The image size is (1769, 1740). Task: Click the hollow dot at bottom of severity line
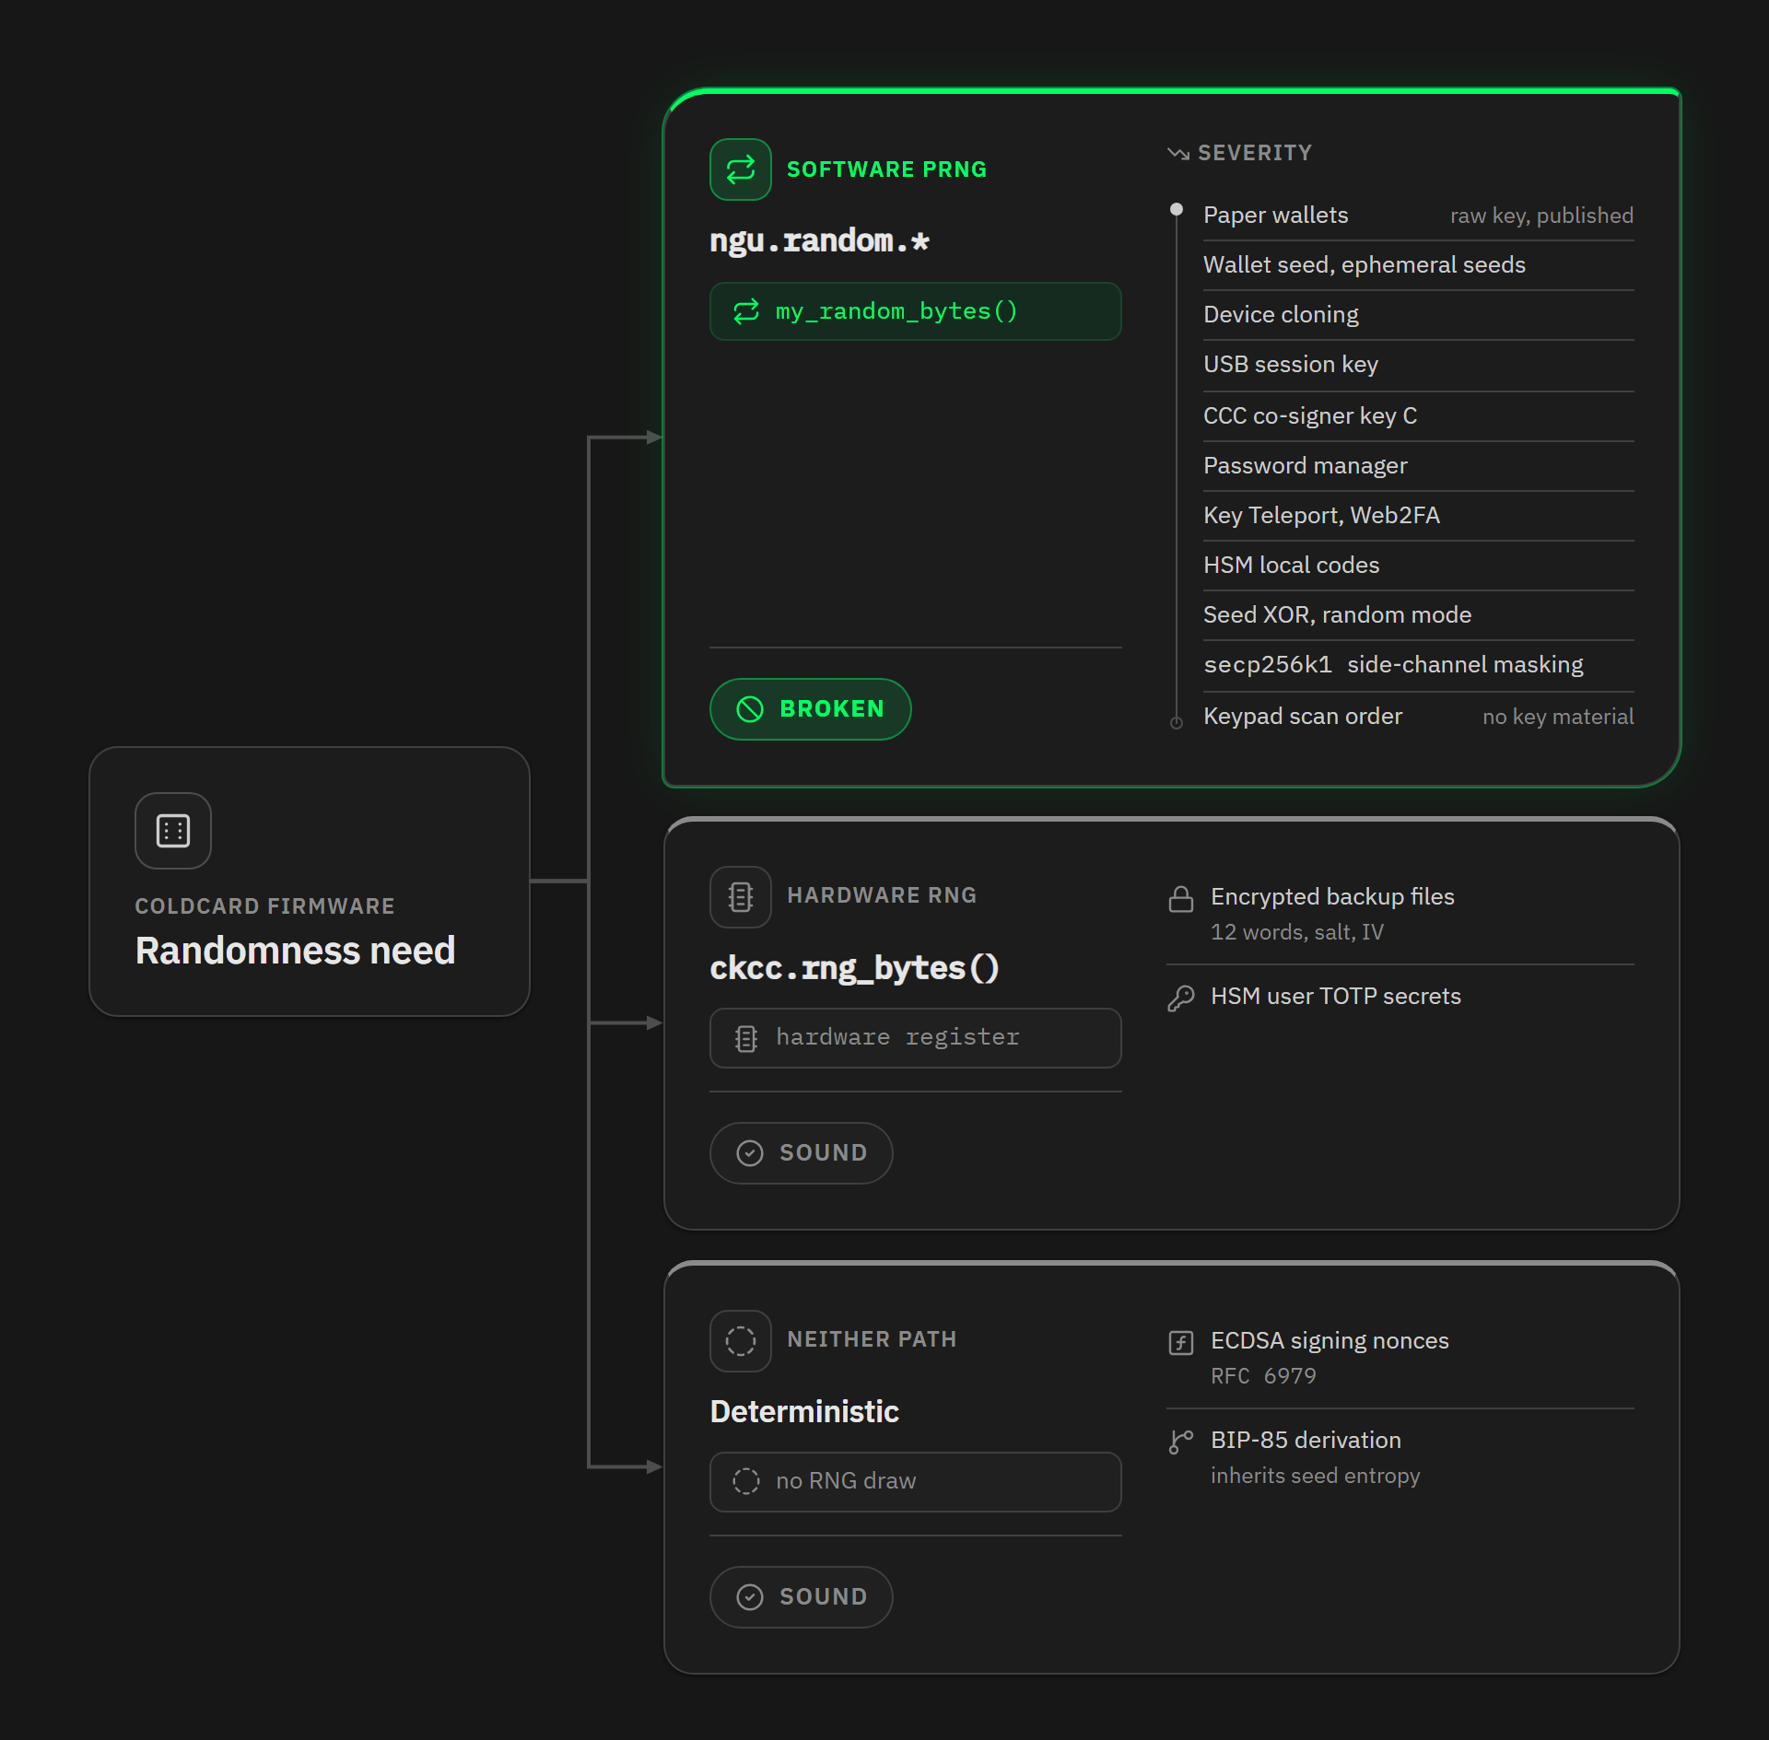tap(1177, 723)
